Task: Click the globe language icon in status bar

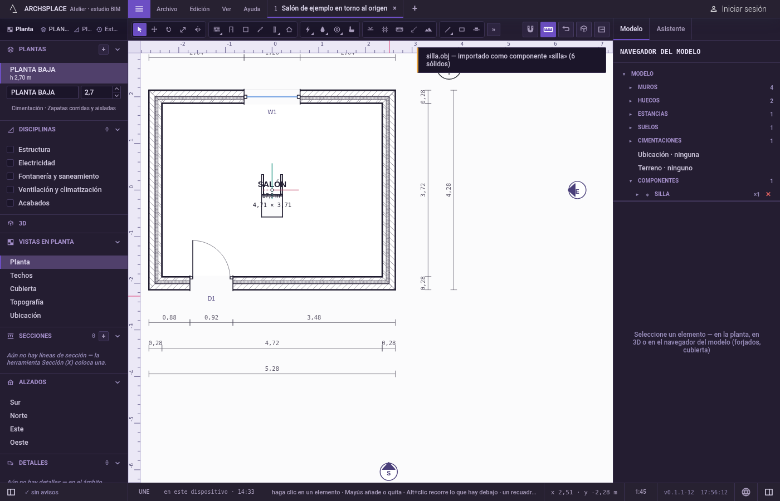Action: pyautogui.click(x=746, y=492)
